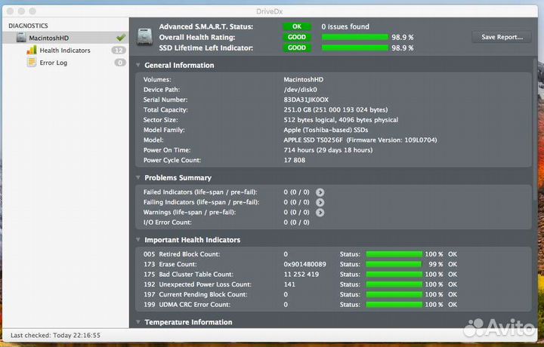
Task: Click the SSD Lifetime Left progress bar
Action: (x=355, y=48)
